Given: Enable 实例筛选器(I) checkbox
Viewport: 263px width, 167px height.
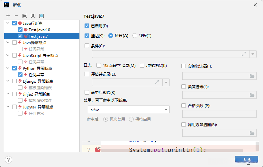Looking at the screenshot, I should (184, 66).
